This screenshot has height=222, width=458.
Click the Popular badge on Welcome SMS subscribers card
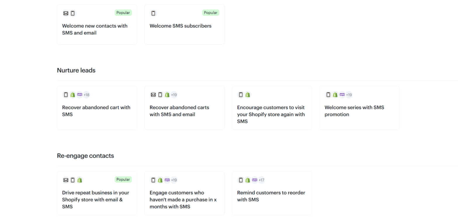click(211, 13)
